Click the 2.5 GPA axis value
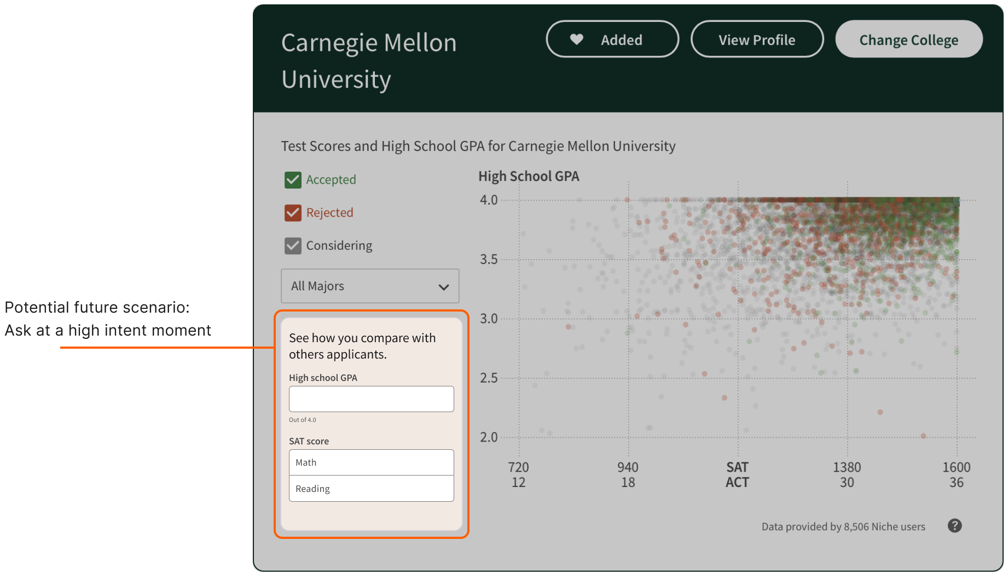Screen dimensions: 1008x575 [489, 378]
